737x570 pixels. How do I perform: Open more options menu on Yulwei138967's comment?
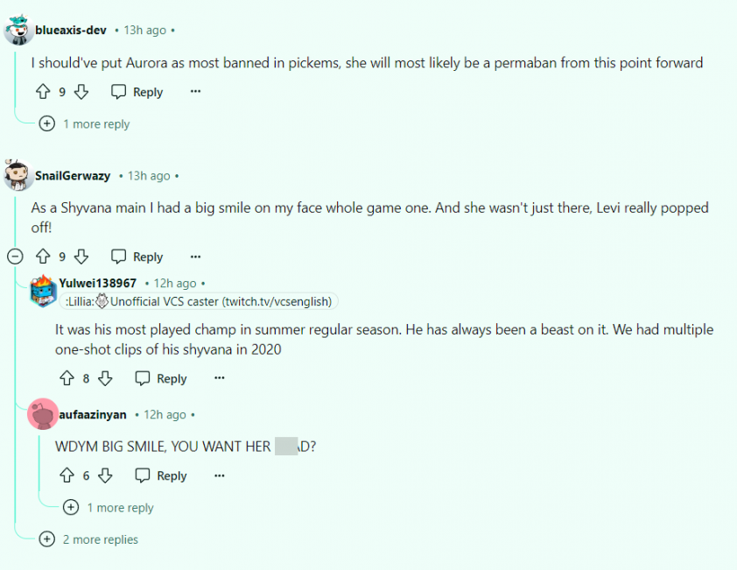click(220, 378)
